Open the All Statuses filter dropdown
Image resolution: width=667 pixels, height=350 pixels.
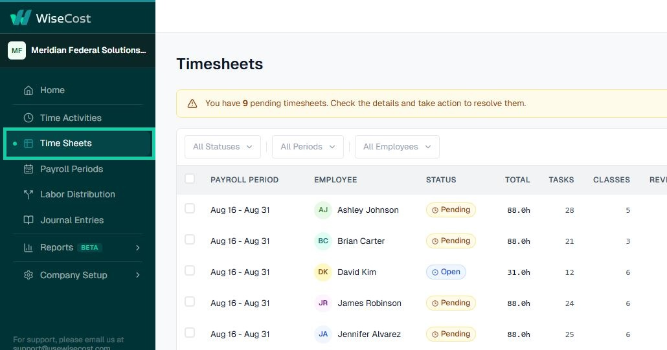coord(223,147)
